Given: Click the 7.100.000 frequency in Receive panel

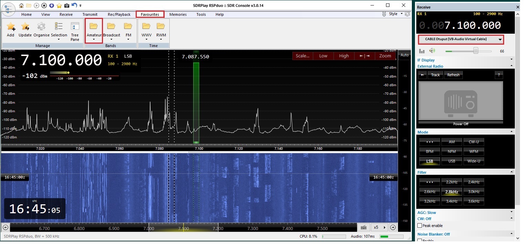Looking at the screenshot, I should click(x=472, y=25).
